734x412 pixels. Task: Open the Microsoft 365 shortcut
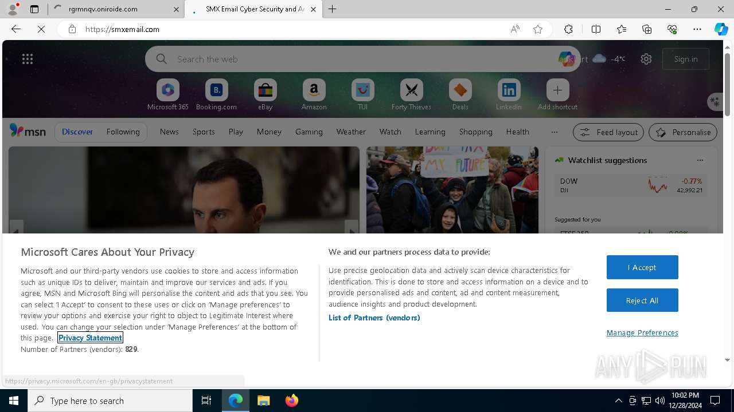(x=167, y=94)
